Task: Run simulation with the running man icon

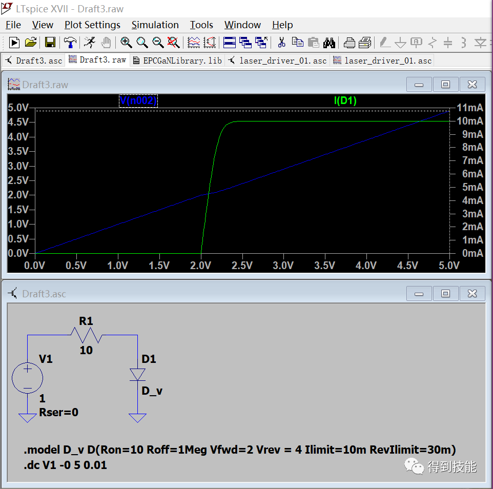Action: pos(90,42)
